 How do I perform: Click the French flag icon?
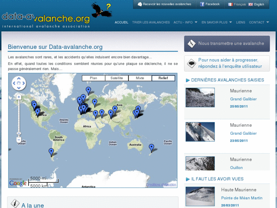tap(231, 5)
